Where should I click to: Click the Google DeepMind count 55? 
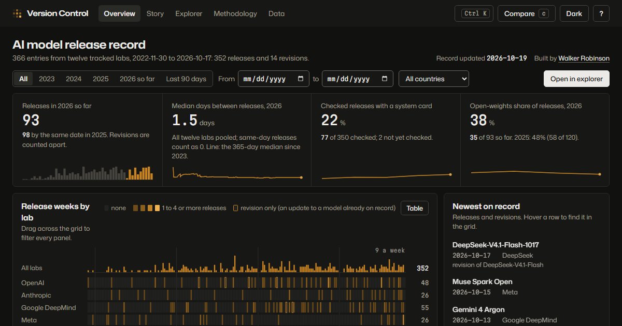pyautogui.click(x=425, y=308)
